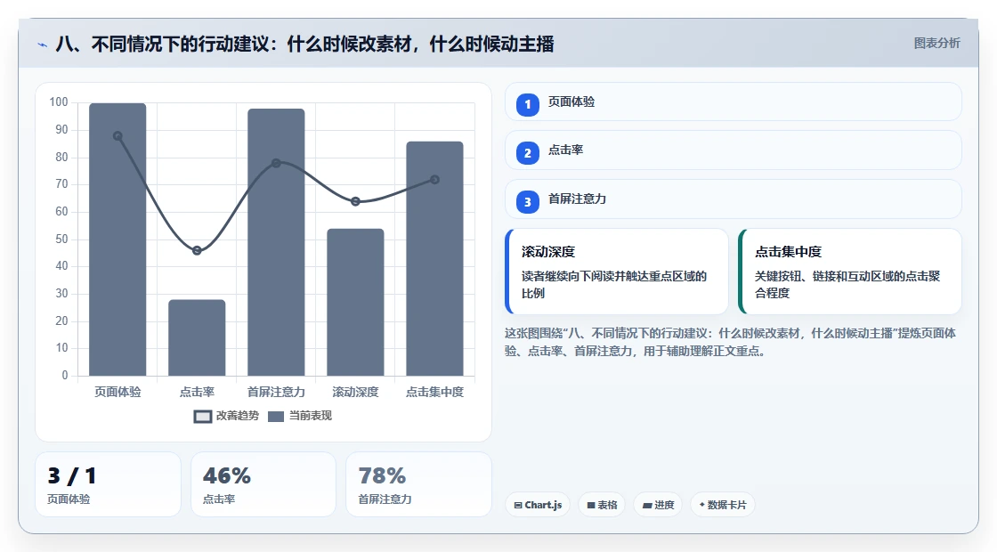Click the x-axis label 首屏注意力
Image resolution: width=997 pixels, height=552 pixels.
[276, 392]
